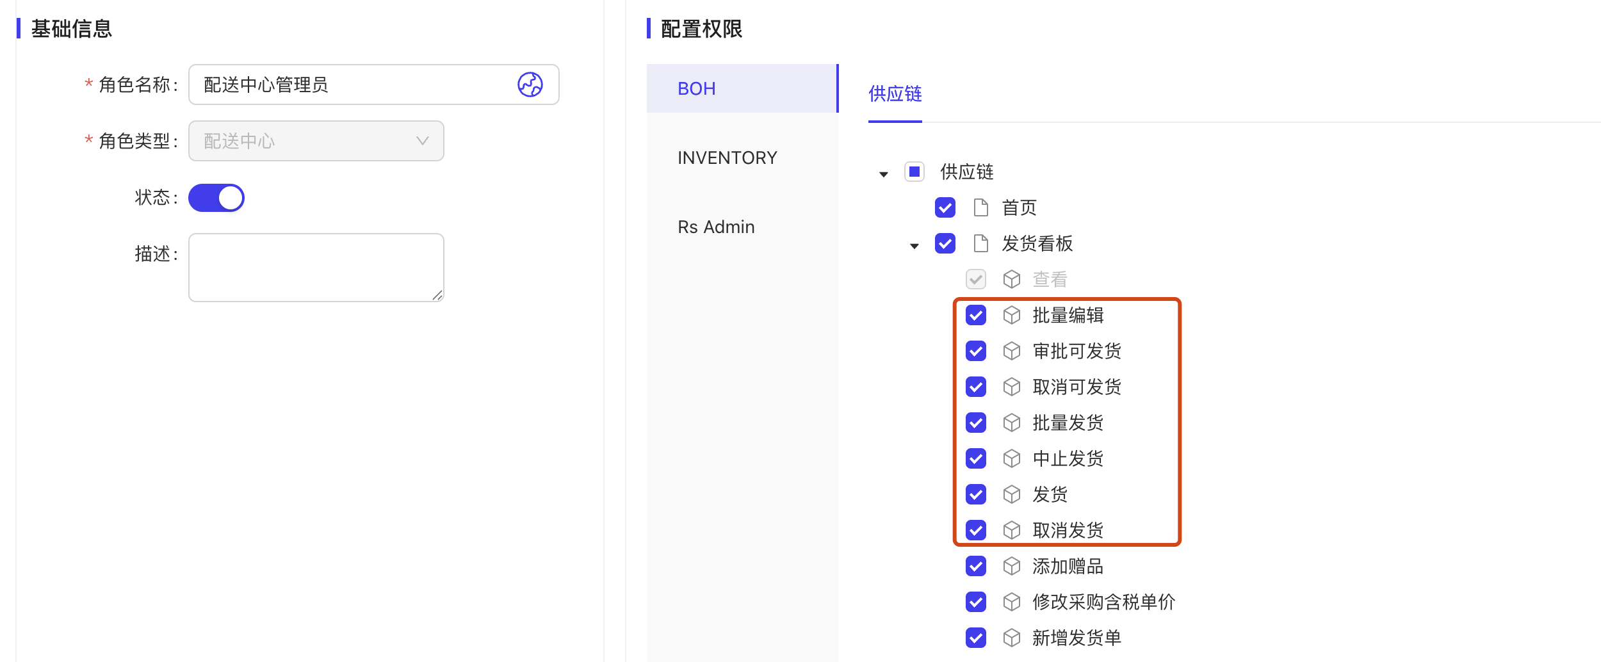Click into the 描述 text area

(316, 267)
